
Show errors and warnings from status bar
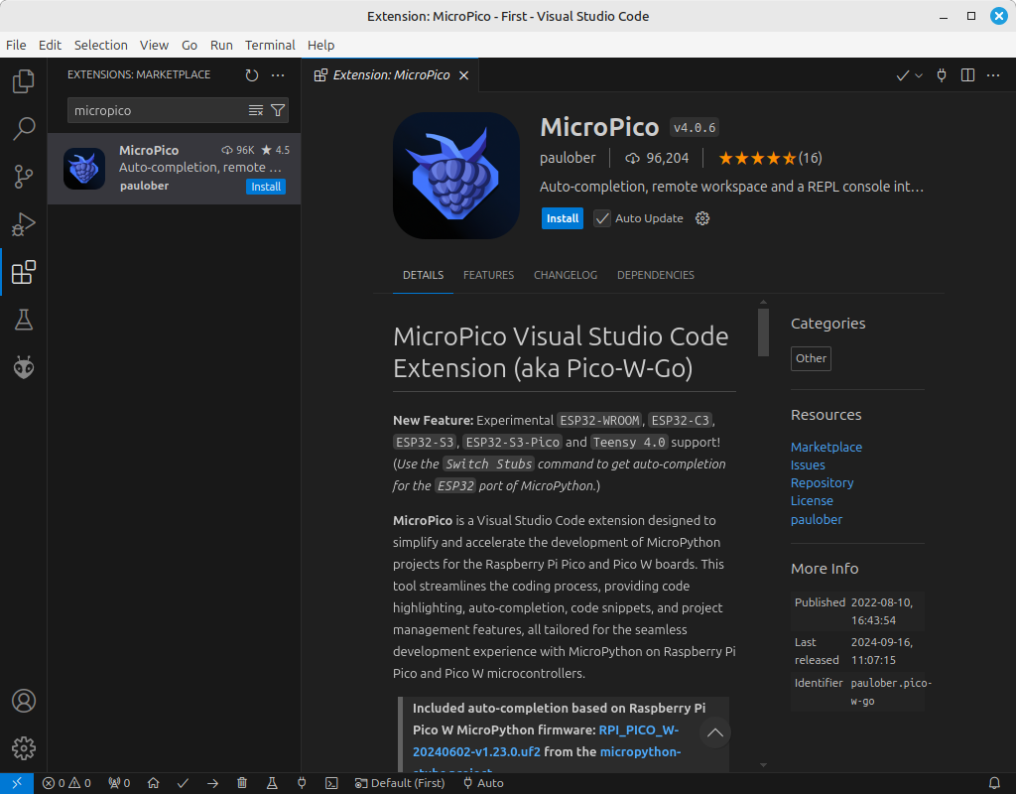click(x=66, y=783)
